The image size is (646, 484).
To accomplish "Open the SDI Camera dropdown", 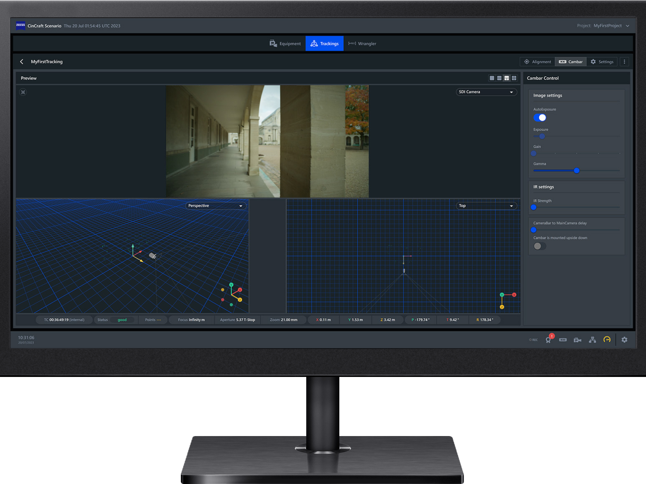I will click(x=486, y=92).
